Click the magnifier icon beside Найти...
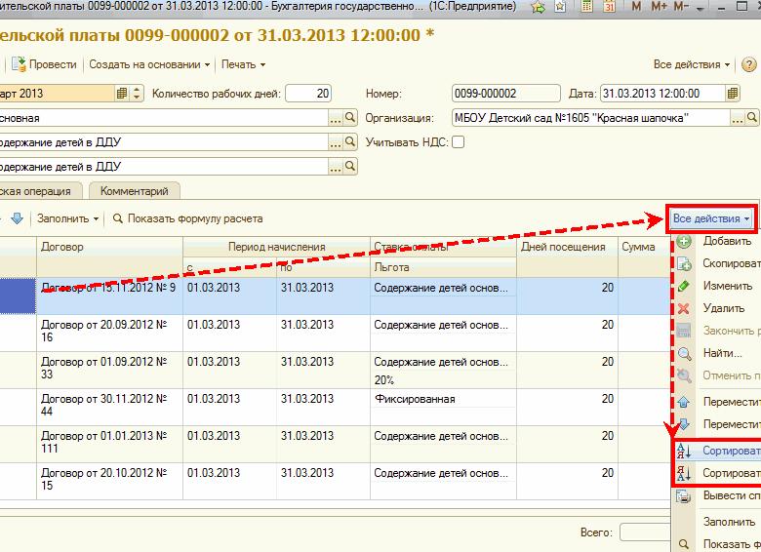This screenshot has width=761, height=552. pyautogui.click(x=684, y=354)
